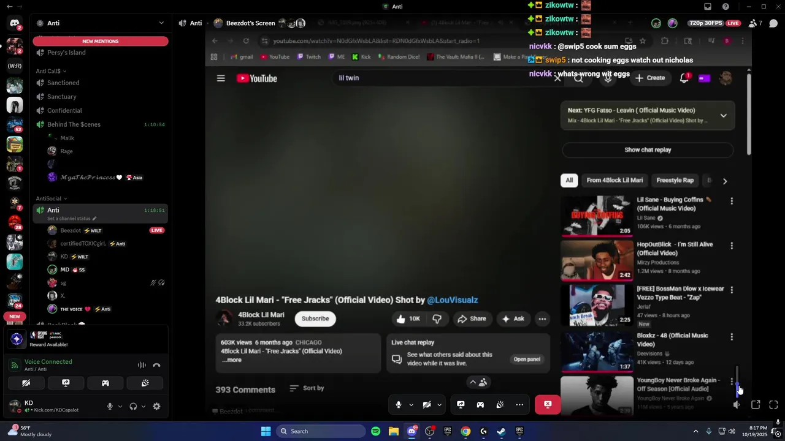Open Sort by comments dropdown
The width and height of the screenshot is (785, 441).
point(307,388)
